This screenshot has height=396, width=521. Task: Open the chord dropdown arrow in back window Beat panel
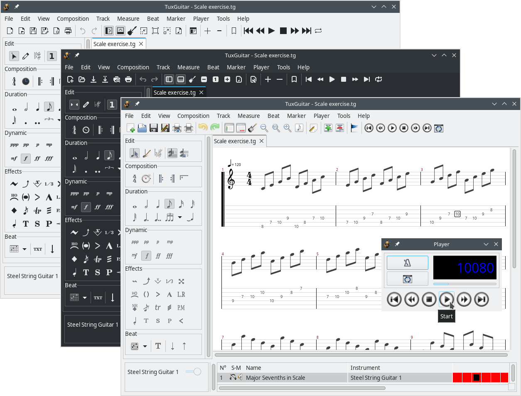point(25,249)
